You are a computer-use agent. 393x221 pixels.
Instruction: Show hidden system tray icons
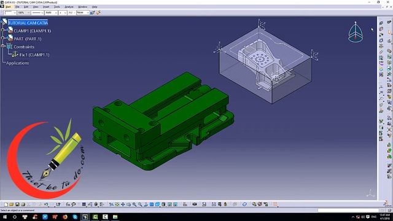[353, 217]
